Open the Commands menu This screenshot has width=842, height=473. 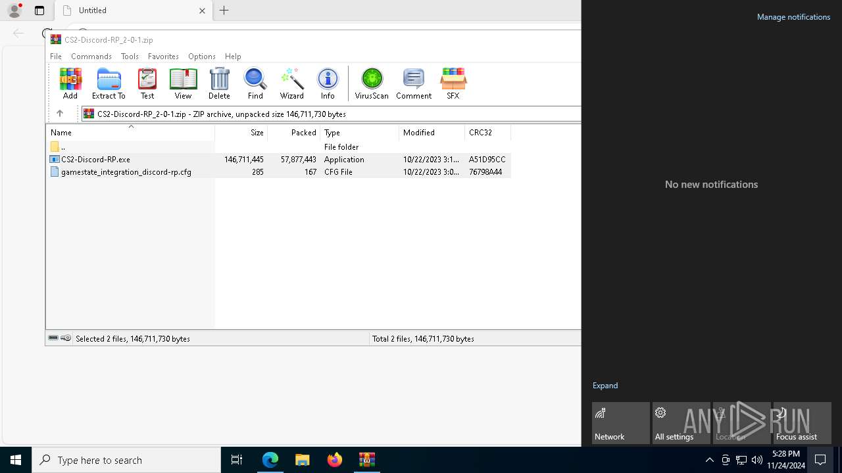(x=91, y=56)
